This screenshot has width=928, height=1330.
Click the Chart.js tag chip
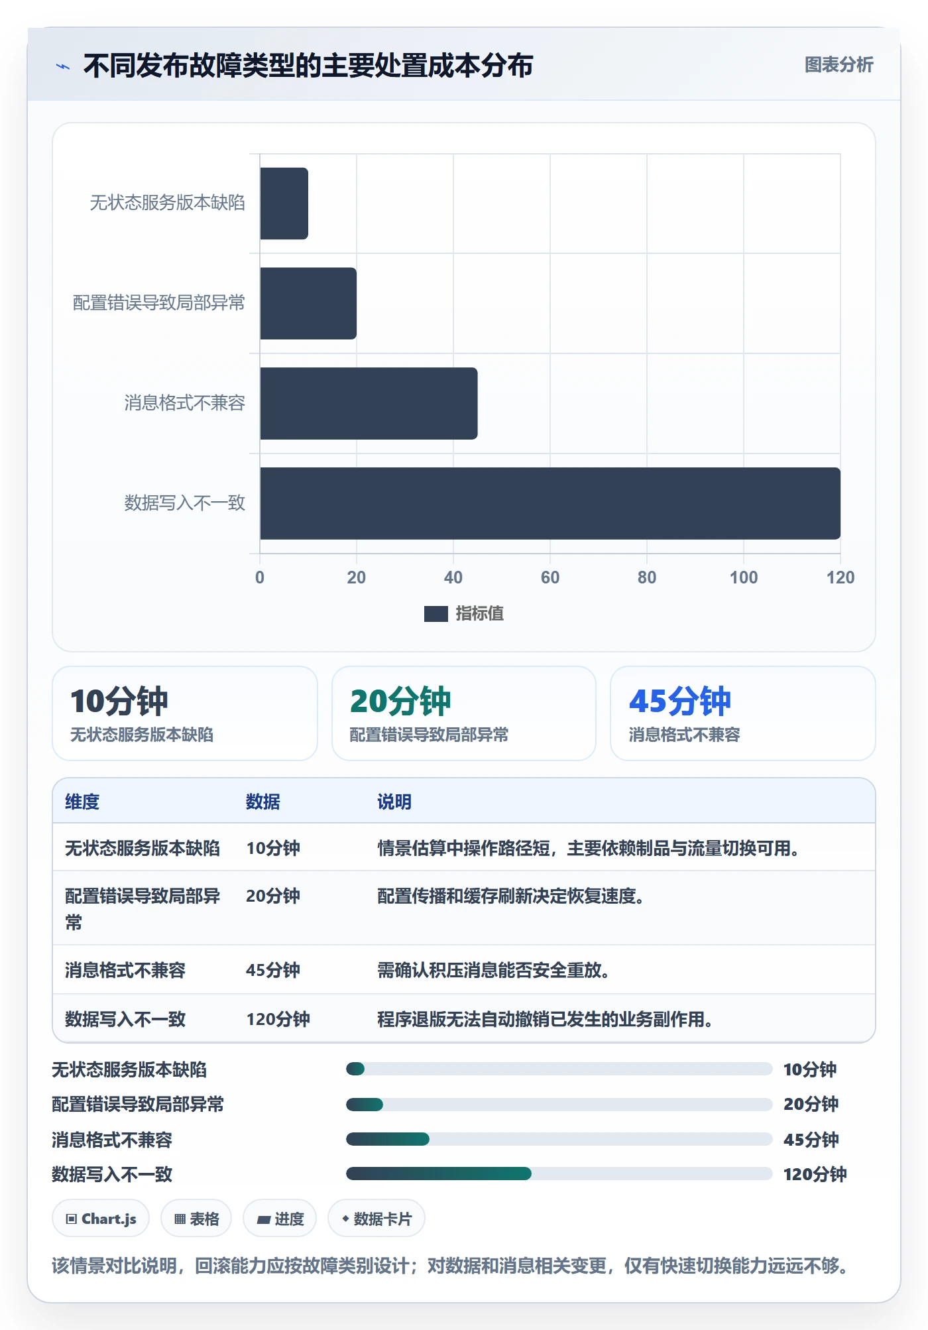[x=101, y=1219]
